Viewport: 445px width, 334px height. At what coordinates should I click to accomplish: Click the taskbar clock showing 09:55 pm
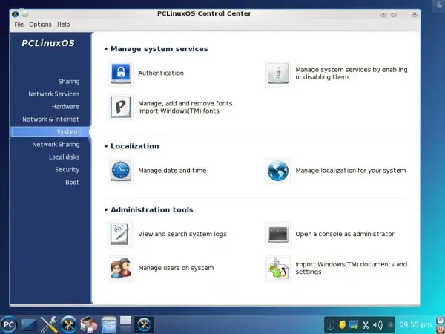tap(415, 324)
